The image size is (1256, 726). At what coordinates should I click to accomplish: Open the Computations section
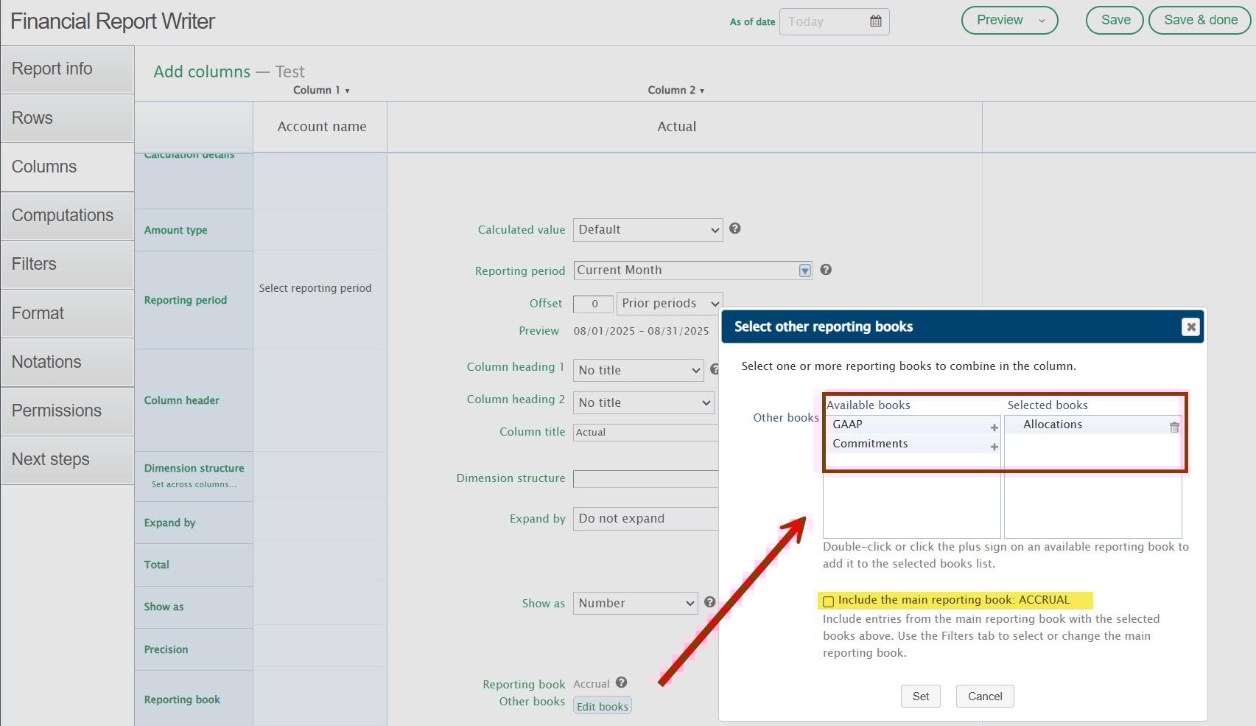63,215
